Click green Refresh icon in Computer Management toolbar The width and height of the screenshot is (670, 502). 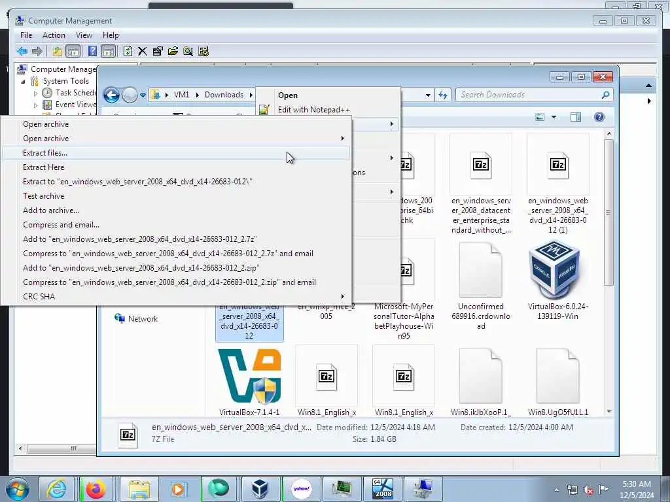128,51
